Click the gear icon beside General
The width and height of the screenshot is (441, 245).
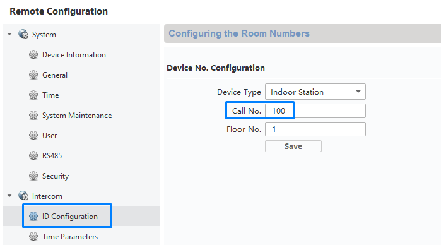(33, 75)
